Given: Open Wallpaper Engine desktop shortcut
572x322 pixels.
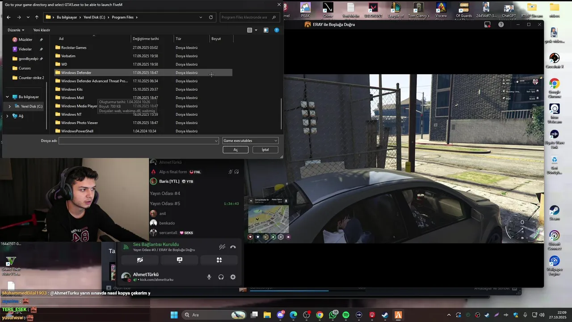Looking at the screenshot, I should pyautogui.click(x=554, y=266).
